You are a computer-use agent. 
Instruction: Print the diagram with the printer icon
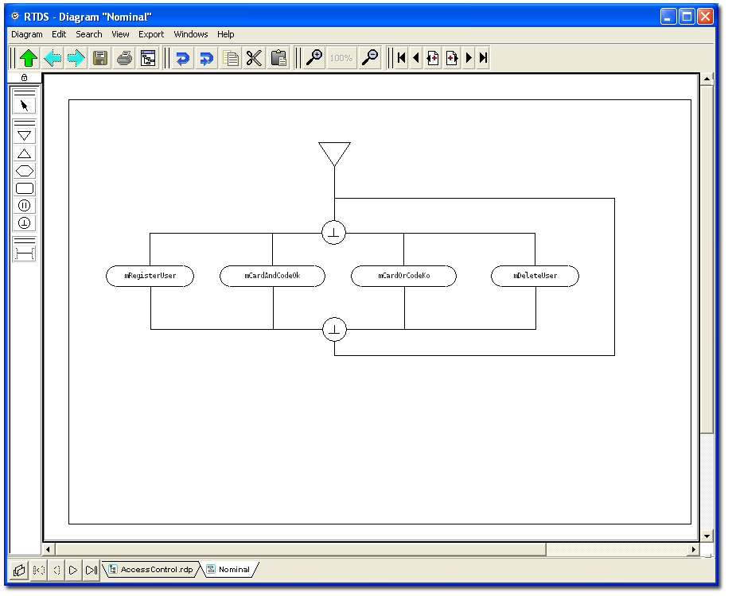point(124,58)
